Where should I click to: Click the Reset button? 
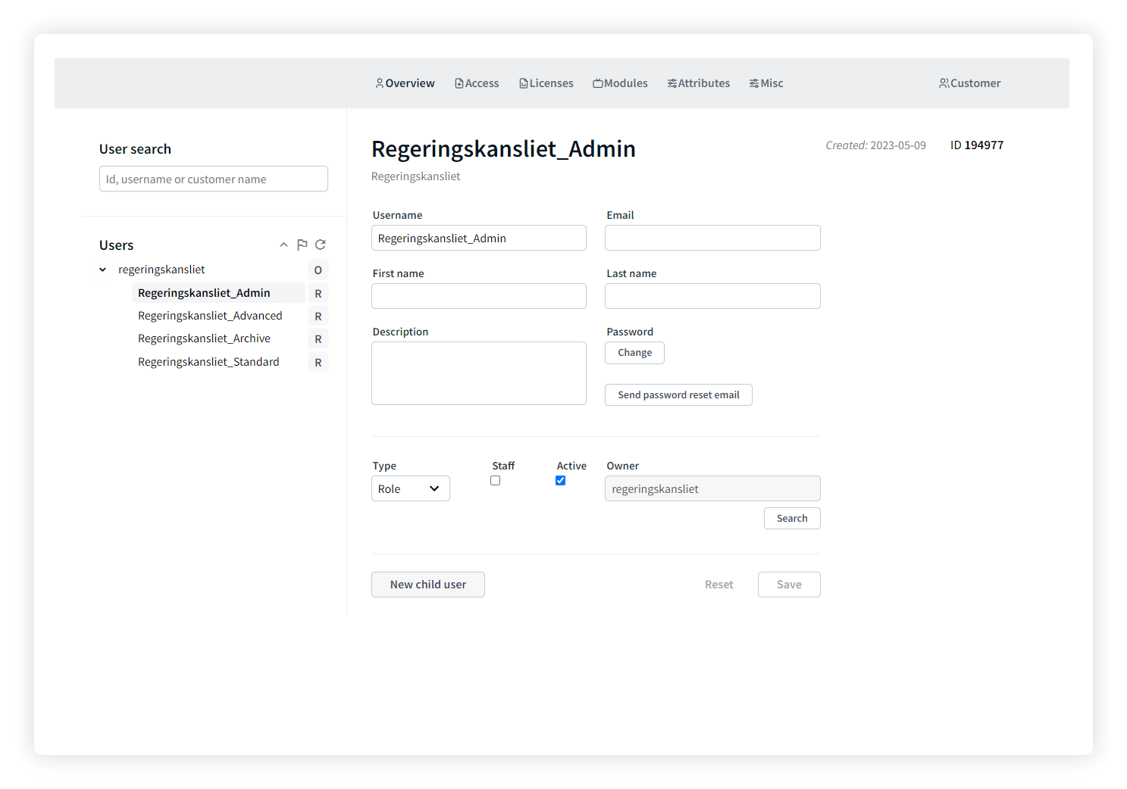click(719, 585)
